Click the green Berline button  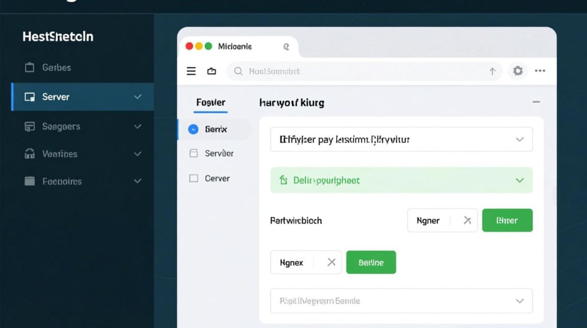[371, 262]
